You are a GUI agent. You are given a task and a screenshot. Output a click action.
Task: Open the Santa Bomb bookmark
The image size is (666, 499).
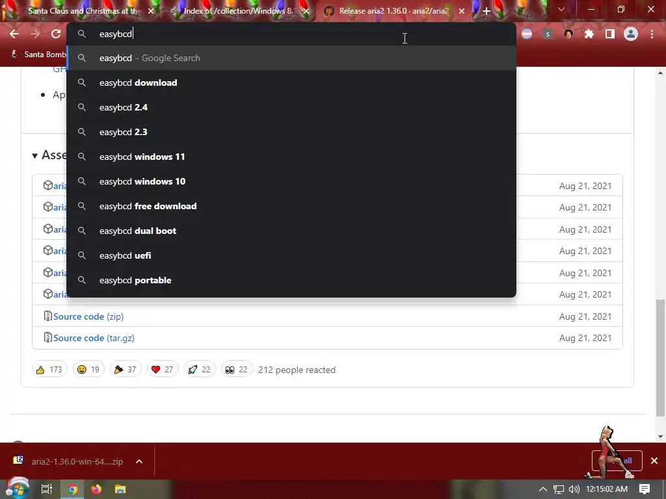click(x=38, y=55)
